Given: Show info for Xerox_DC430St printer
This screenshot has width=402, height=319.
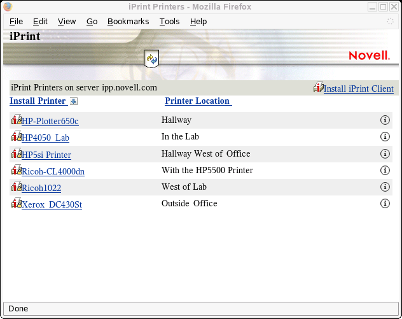Looking at the screenshot, I should [x=385, y=204].
